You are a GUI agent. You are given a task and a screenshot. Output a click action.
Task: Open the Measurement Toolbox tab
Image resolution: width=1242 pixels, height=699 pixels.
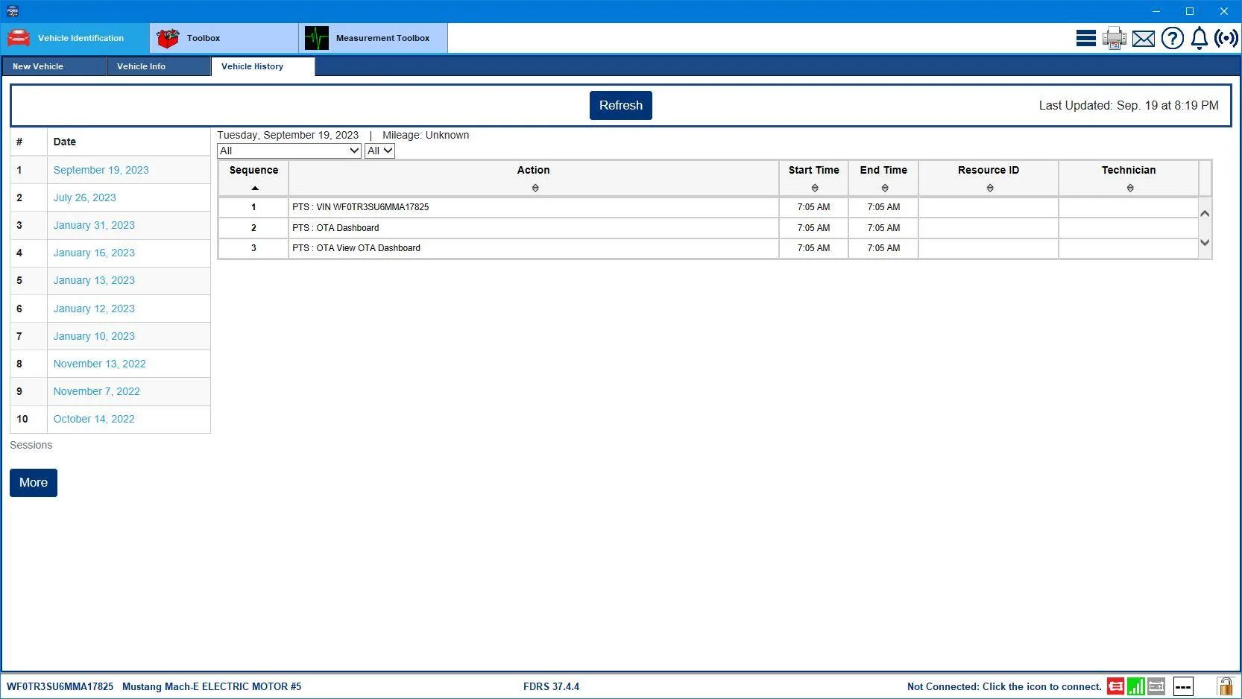[x=373, y=38]
